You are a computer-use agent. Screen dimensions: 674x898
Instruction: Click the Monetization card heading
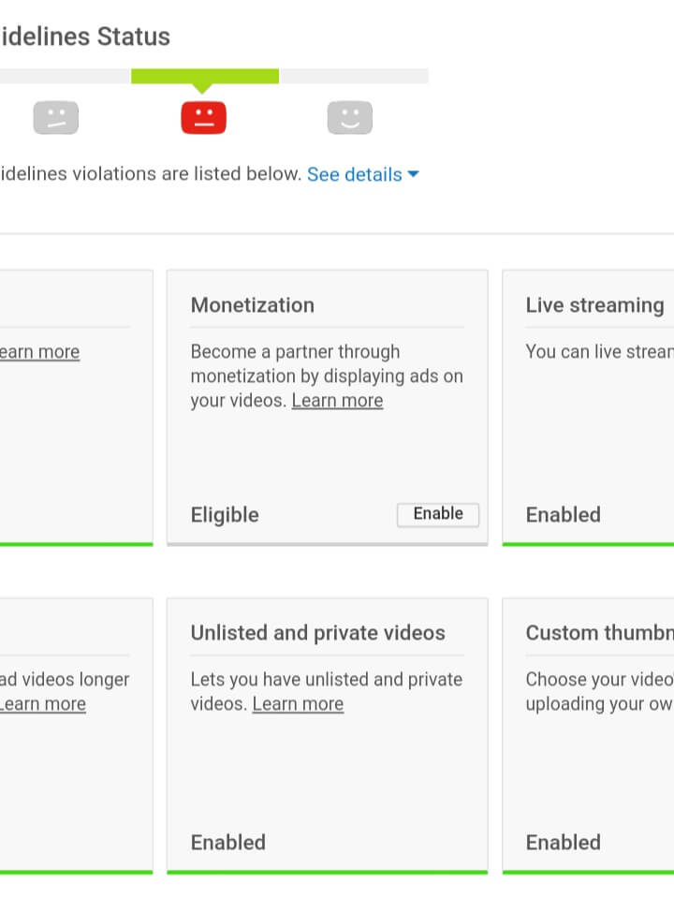tap(253, 305)
